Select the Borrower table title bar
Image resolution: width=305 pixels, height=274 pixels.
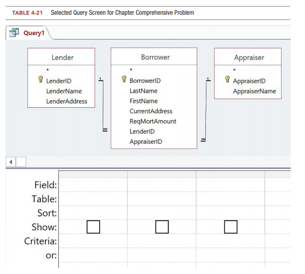coord(154,57)
